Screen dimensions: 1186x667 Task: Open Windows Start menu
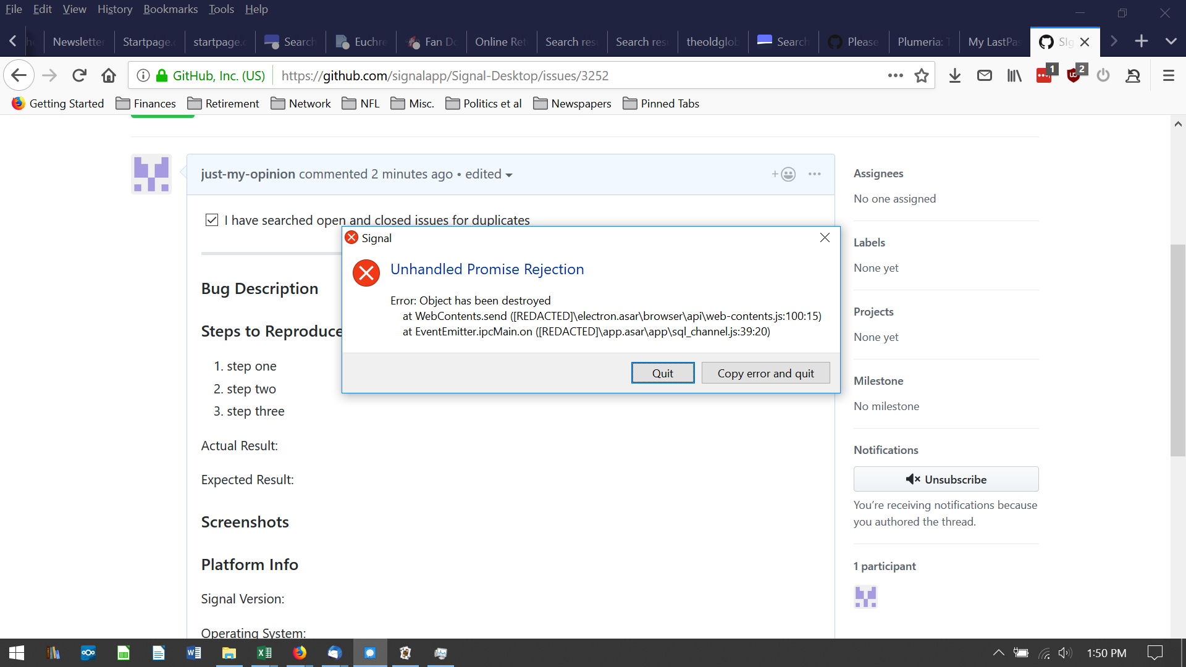(17, 653)
